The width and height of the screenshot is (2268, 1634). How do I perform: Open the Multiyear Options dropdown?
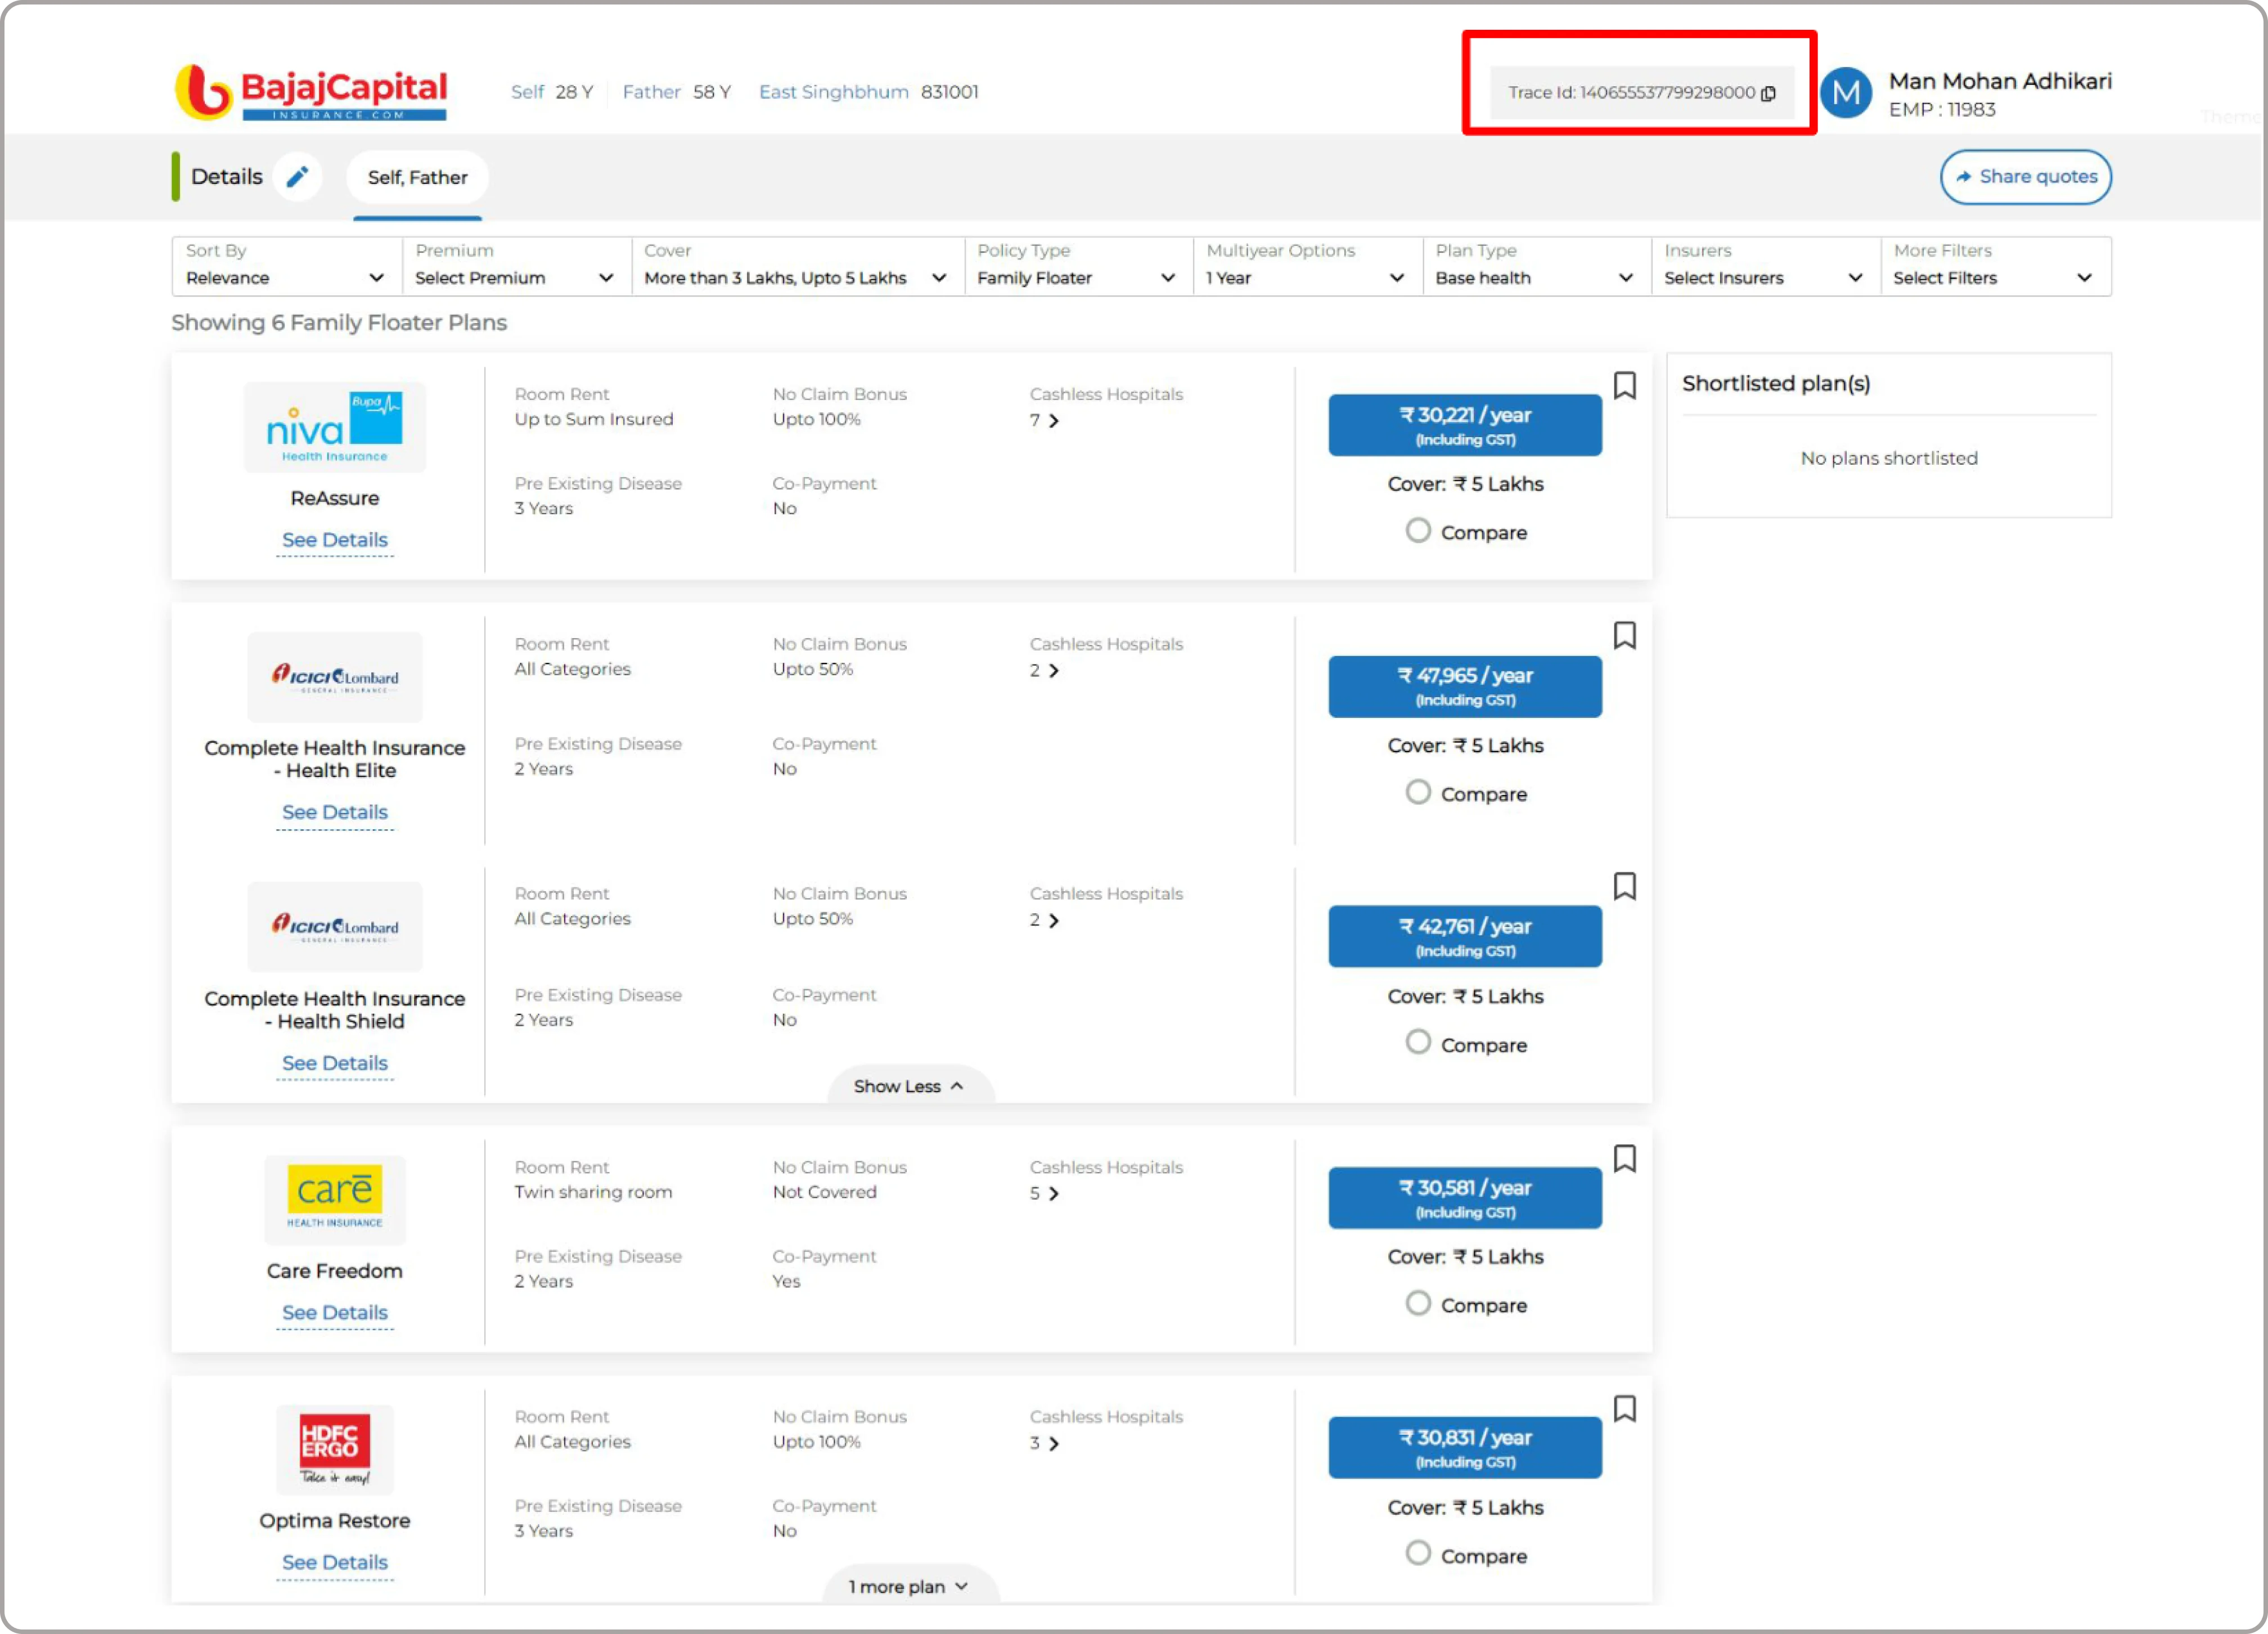(1307, 266)
